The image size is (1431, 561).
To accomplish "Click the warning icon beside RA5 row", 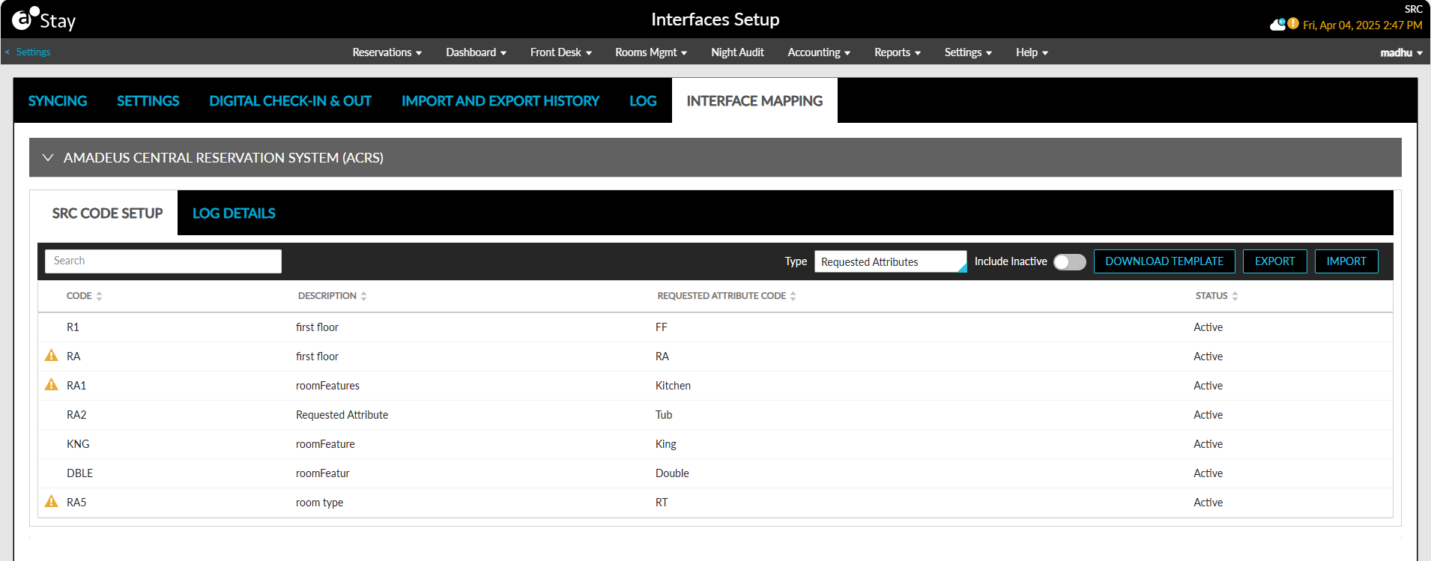I will (51, 502).
